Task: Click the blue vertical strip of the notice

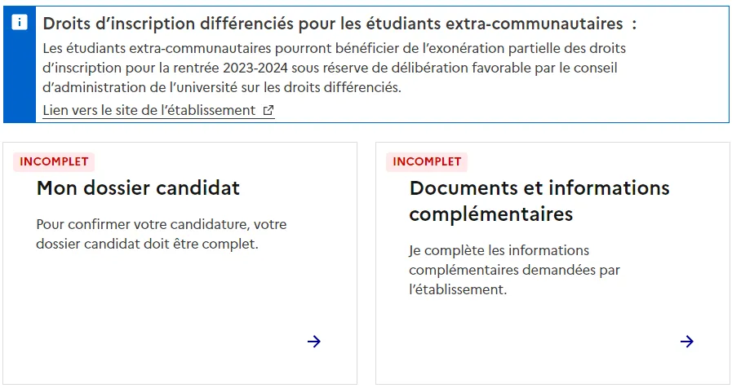Action: point(20,82)
